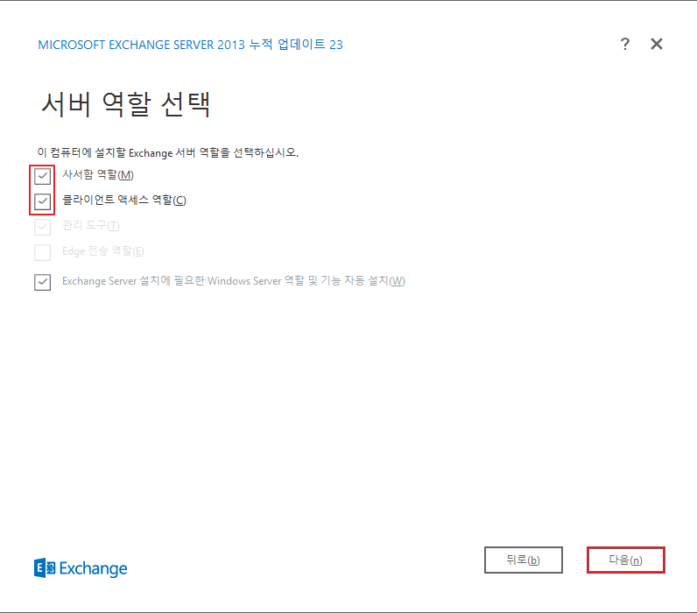Click the help question mark icon
Image resolution: width=697 pixels, height=613 pixels.
624,44
